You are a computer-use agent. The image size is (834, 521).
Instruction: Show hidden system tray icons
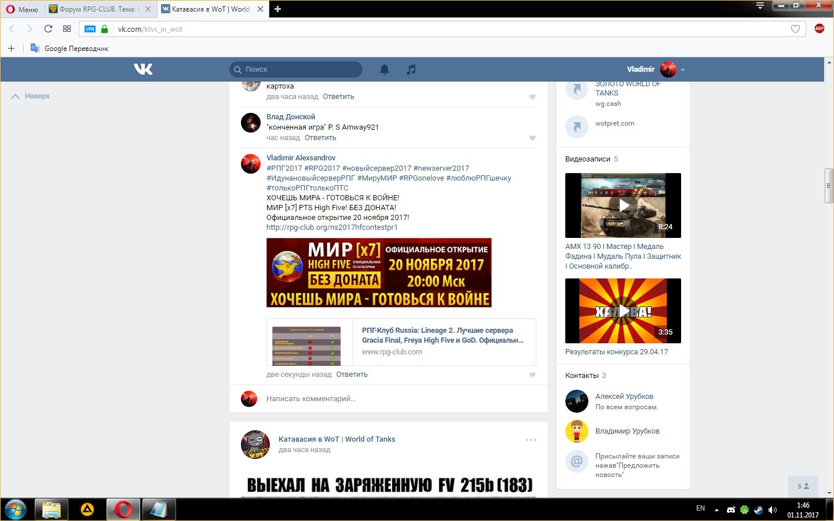pos(716,510)
